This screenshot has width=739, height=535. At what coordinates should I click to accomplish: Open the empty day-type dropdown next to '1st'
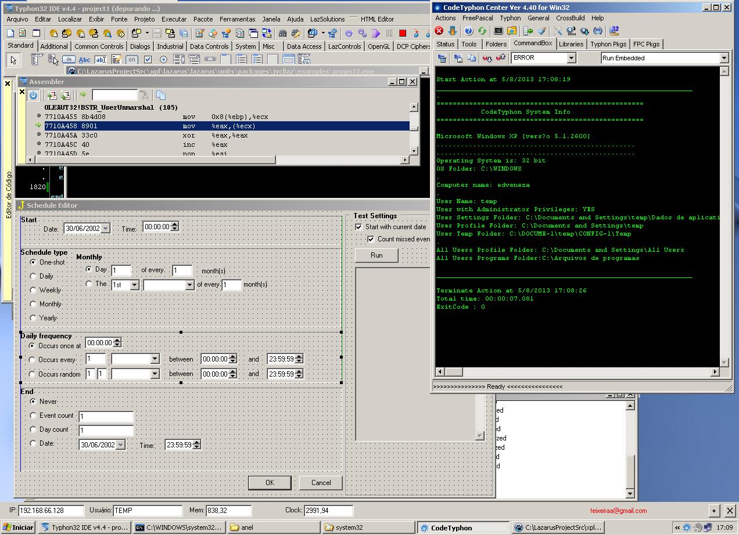tap(189, 285)
